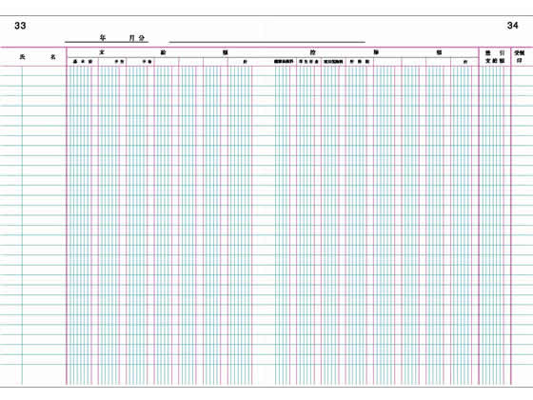Click the page number 33
This screenshot has width=533, height=400.
20,26
